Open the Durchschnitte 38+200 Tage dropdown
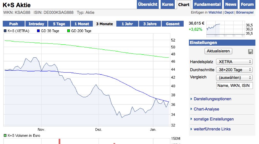This screenshot has height=144, width=259. (x=234, y=70)
